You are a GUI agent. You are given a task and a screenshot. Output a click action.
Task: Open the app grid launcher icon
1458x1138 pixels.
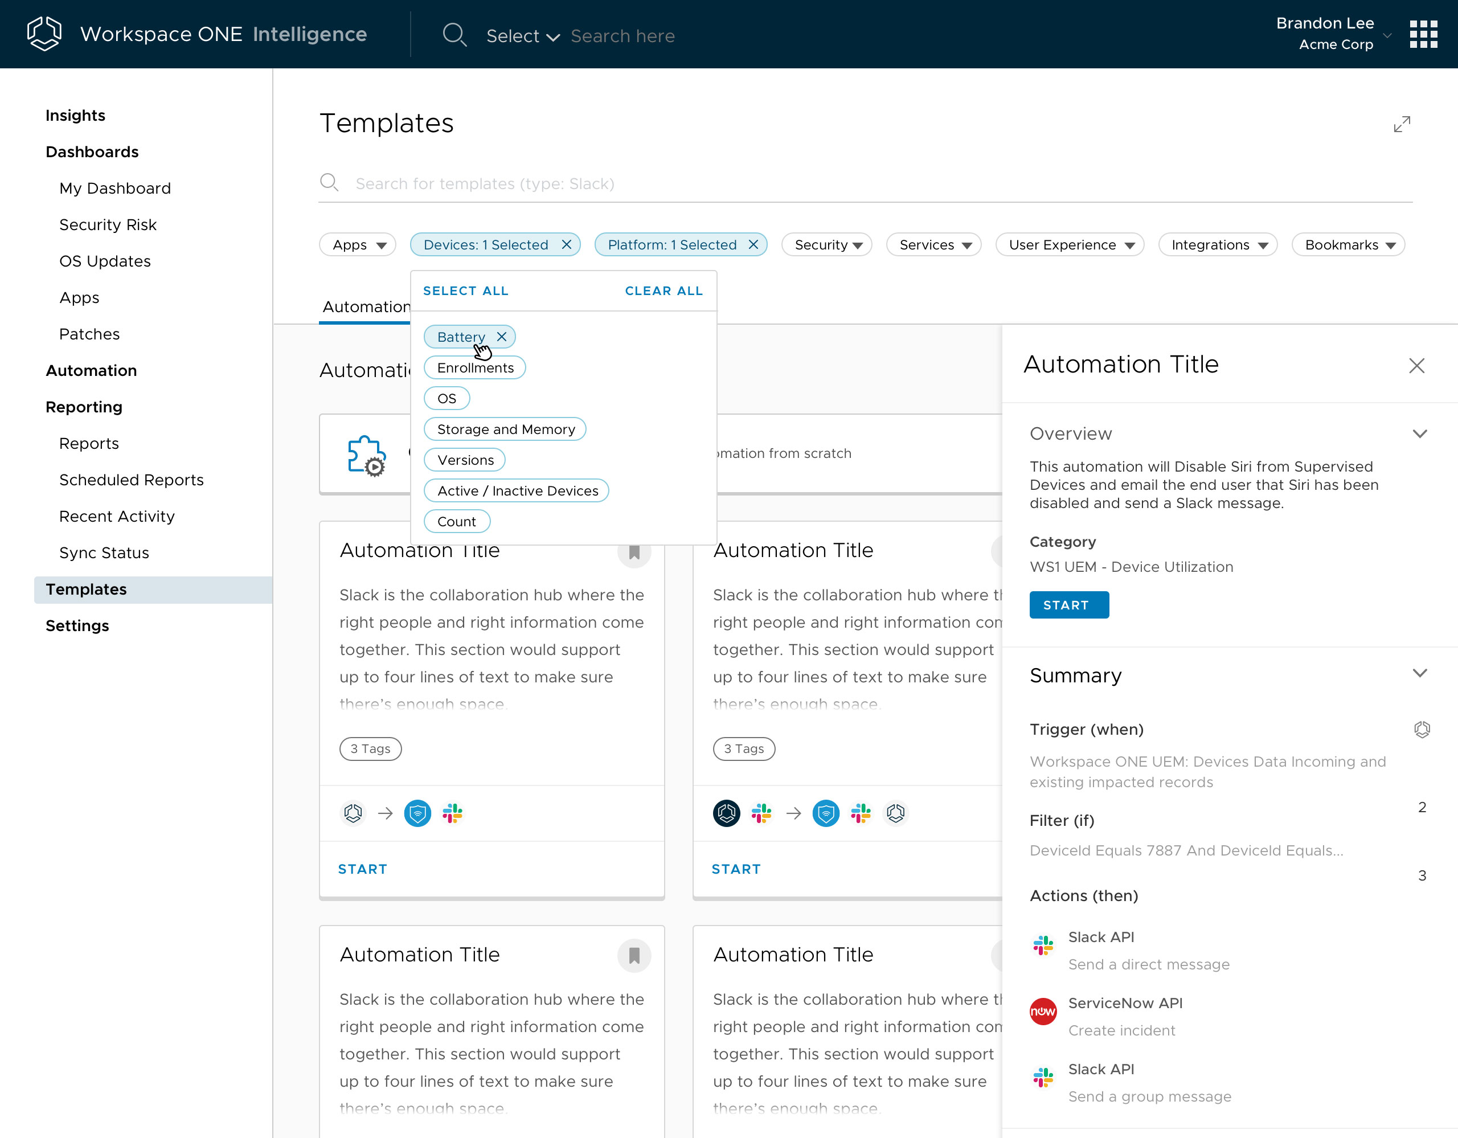1423,34
